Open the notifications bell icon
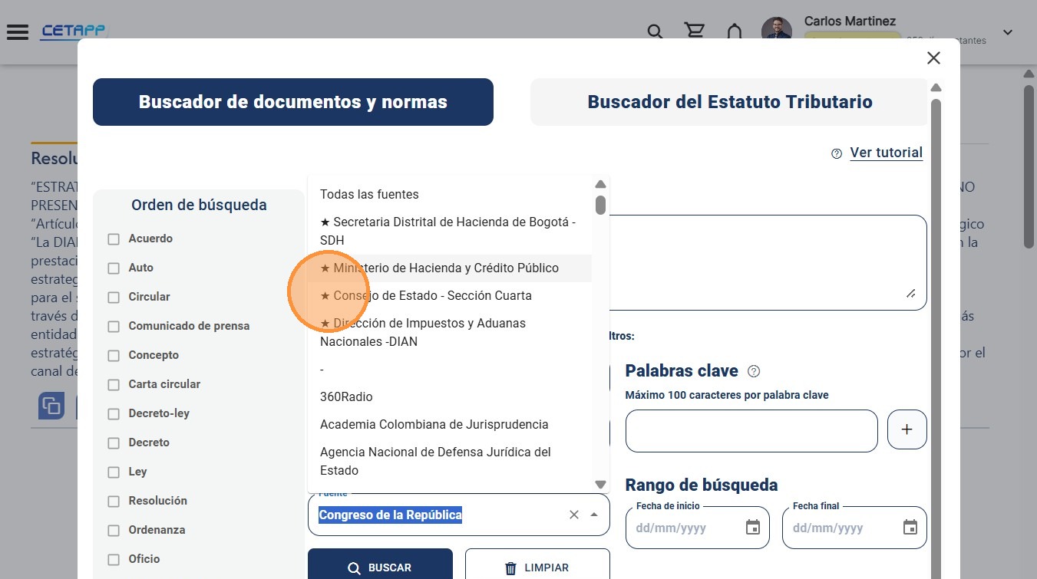Image resolution: width=1037 pixels, height=579 pixels. click(735, 31)
